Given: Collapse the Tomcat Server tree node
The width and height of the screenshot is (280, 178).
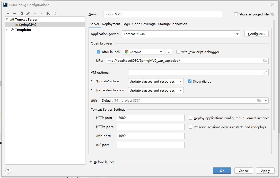Looking at the screenshot, I should pyautogui.click(x=7, y=19).
